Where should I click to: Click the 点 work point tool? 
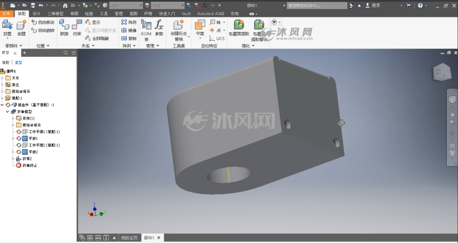coord(216,30)
